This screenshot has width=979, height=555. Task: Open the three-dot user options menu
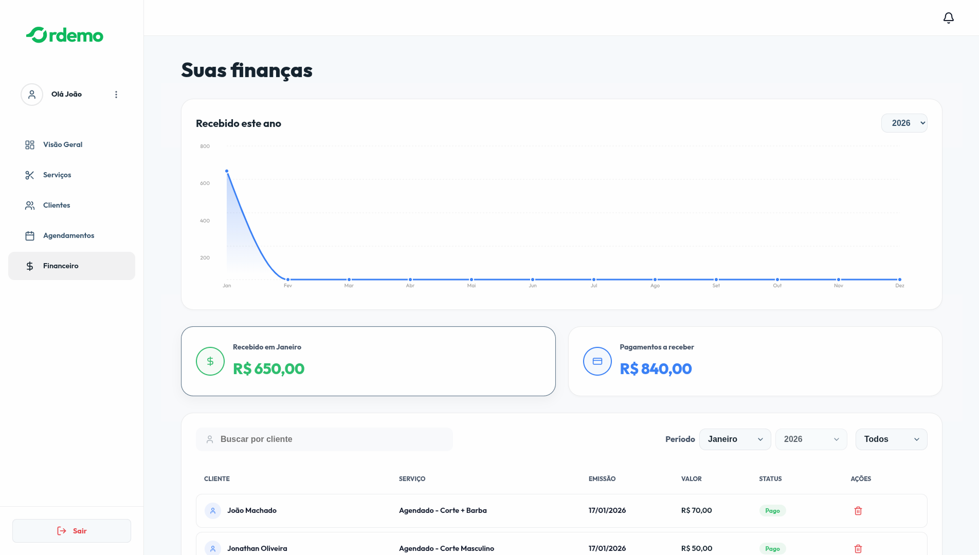coord(116,95)
